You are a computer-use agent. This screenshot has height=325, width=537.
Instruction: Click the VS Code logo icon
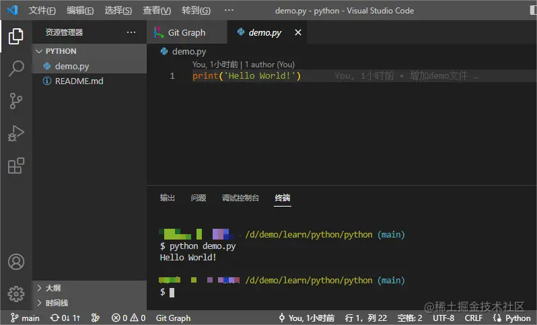pyautogui.click(x=12, y=10)
